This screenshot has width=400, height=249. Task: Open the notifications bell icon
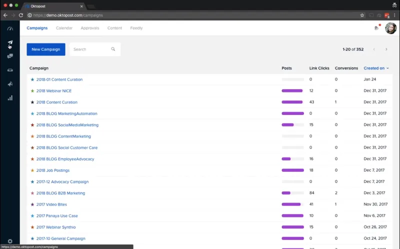376,28
